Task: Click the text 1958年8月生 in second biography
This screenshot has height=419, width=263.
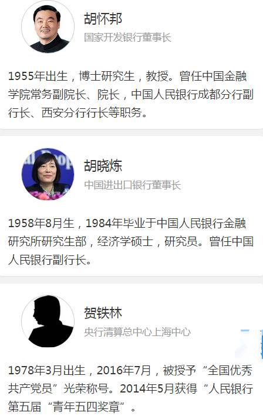Action: [x=41, y=224]
